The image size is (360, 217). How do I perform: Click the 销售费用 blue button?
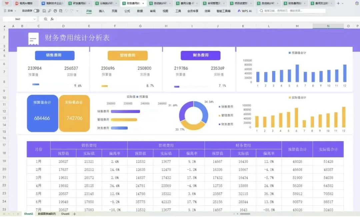[55, 56]
